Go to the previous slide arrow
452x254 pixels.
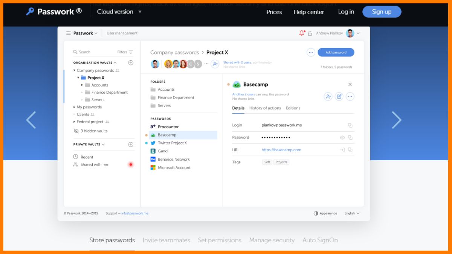(x=31, y=120)
